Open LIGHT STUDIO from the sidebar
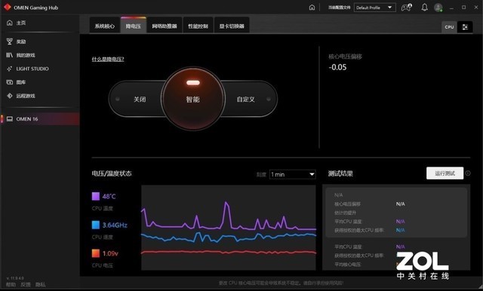This screenshot has height=291, width=483. (28, 69)
